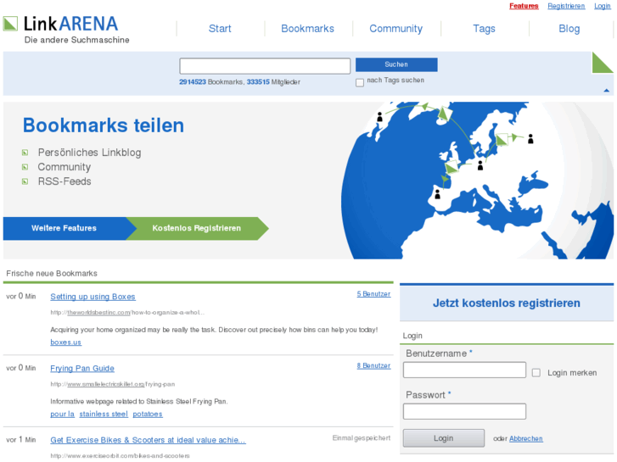
Task: Focus the Benutzername input field
Action: [464, 370]
